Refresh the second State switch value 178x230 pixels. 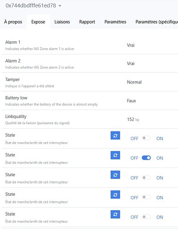pos(115,155)
